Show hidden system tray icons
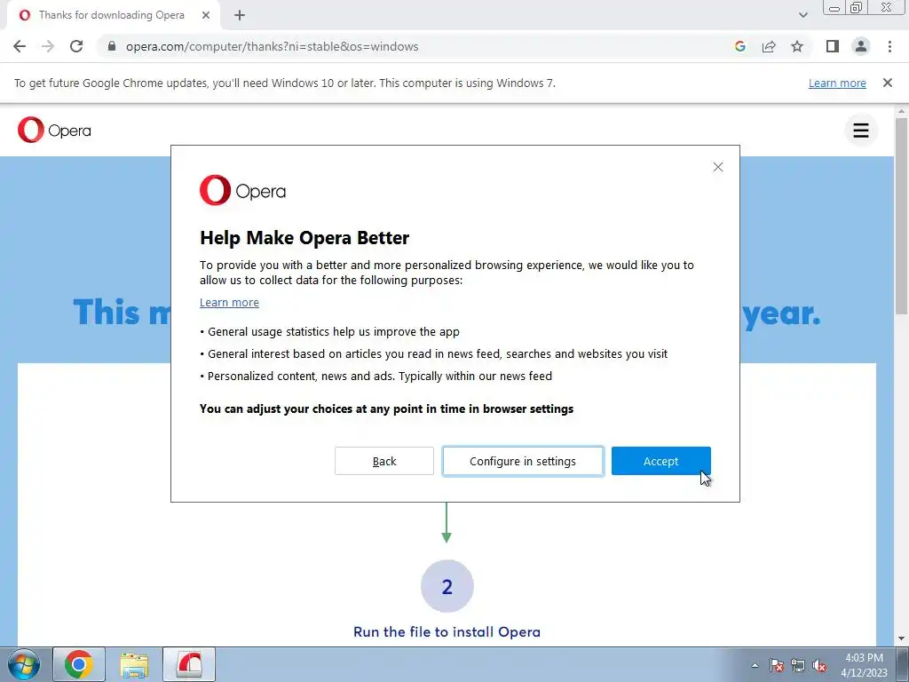 pos(755,665)
